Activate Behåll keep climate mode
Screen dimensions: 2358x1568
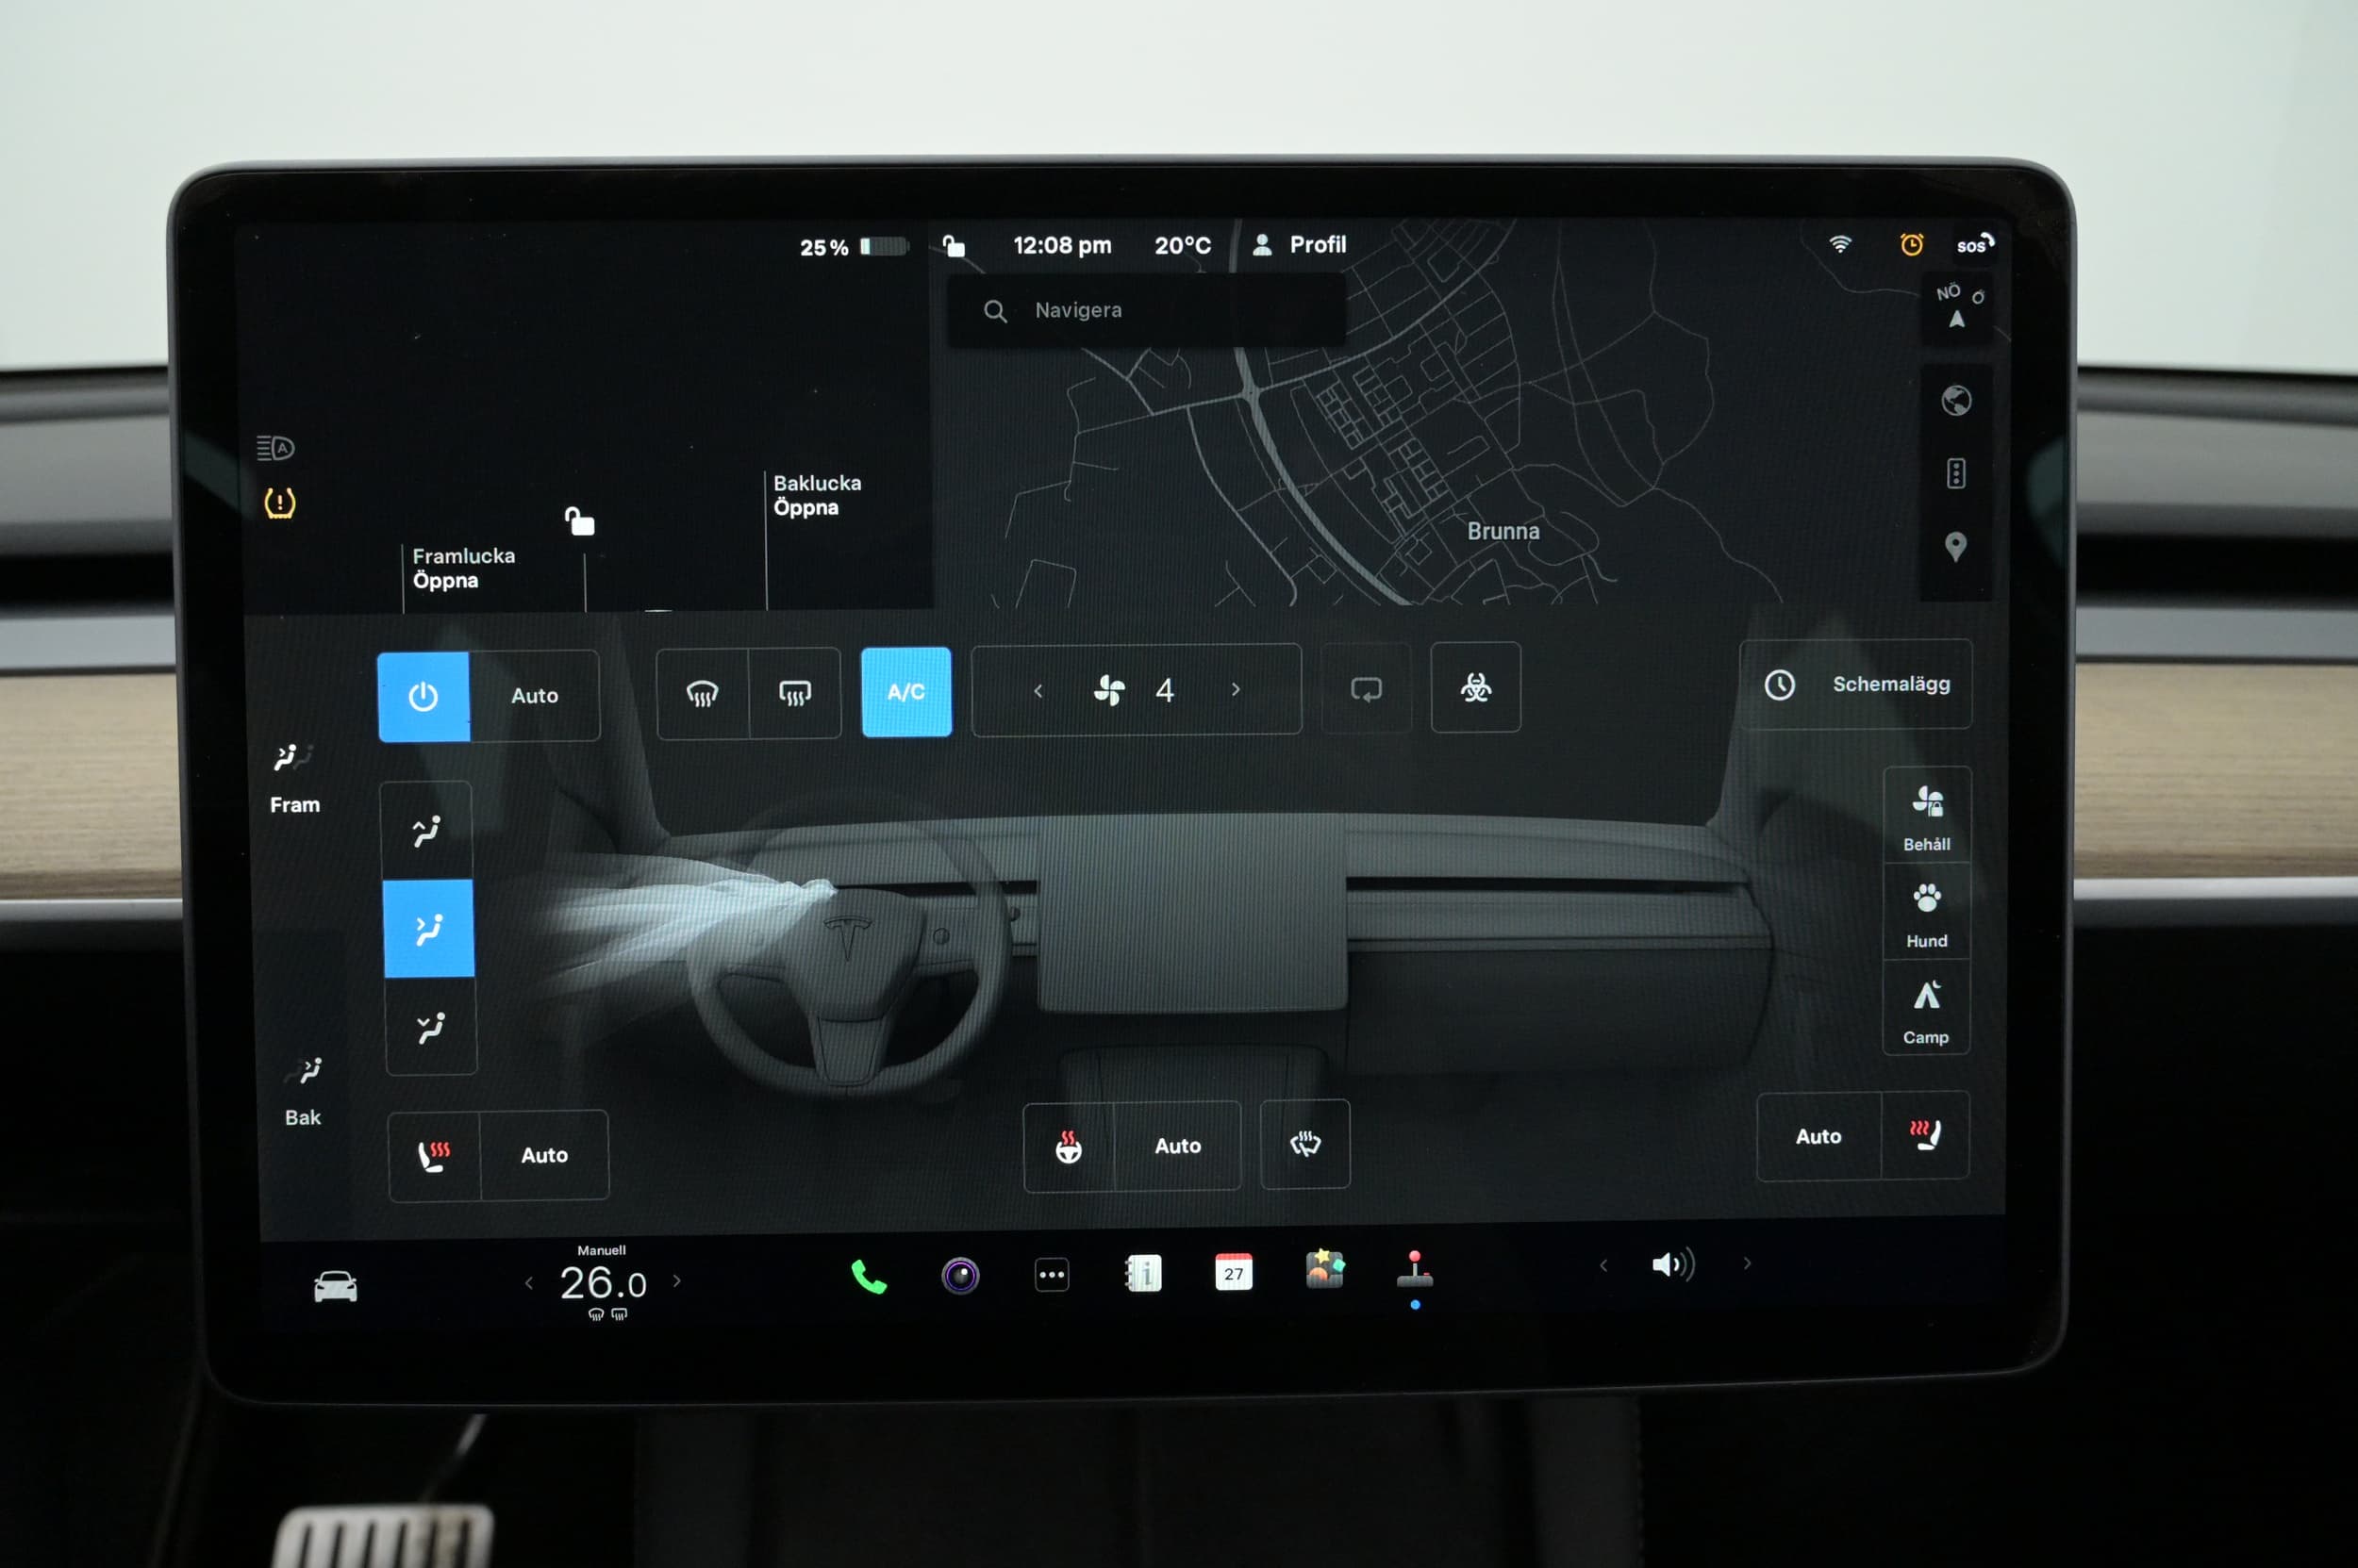tap(1927, 817)
